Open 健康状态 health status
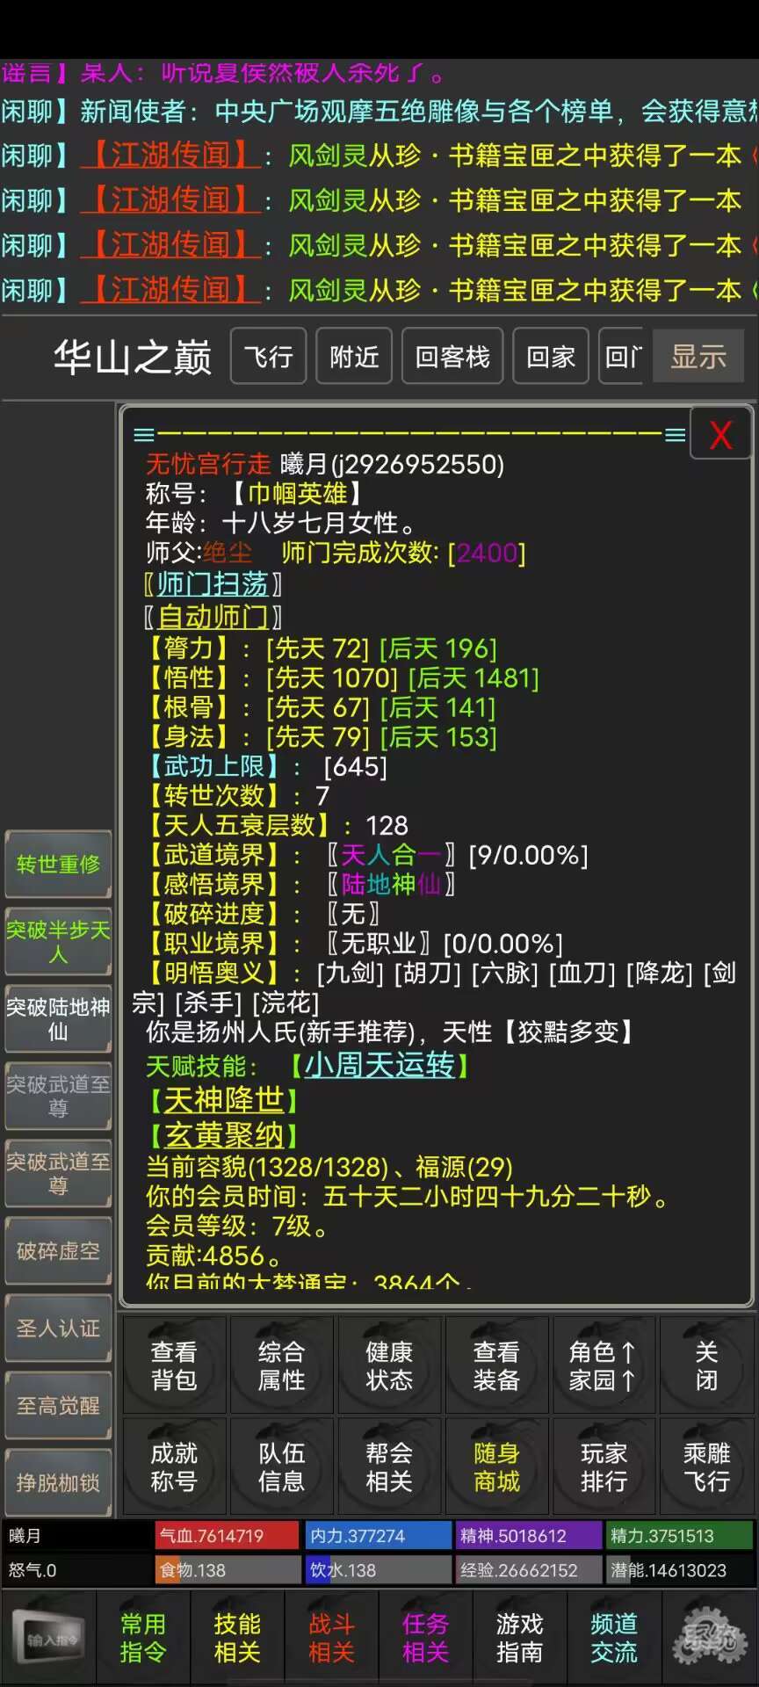 tap(388, 1365)
